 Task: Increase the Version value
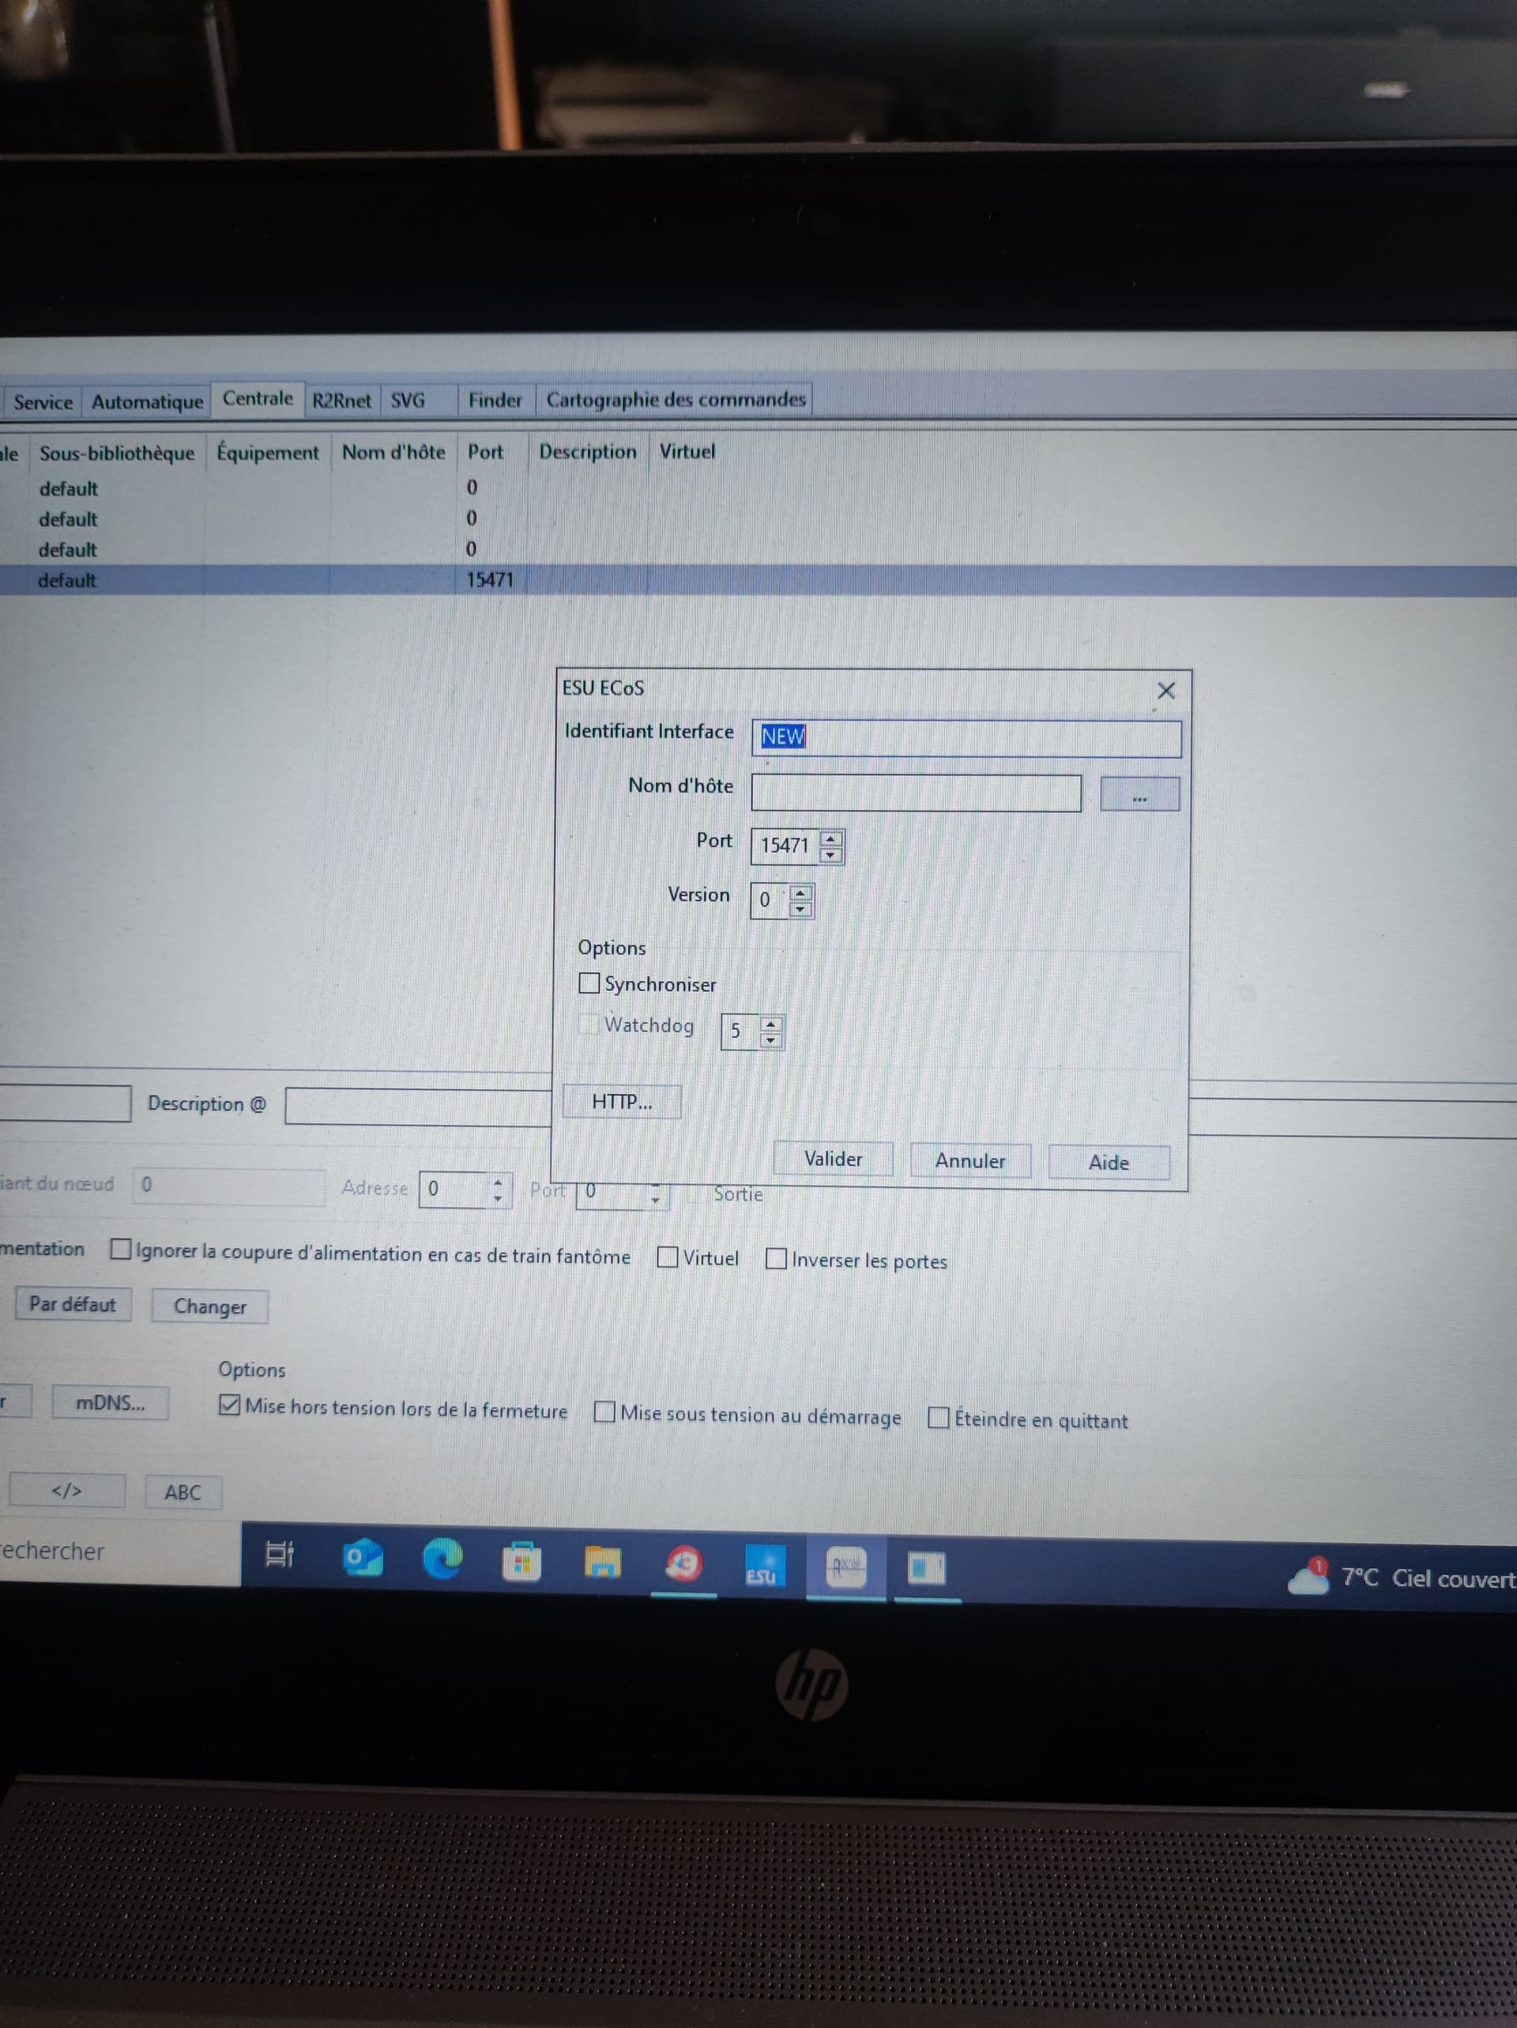800,892
